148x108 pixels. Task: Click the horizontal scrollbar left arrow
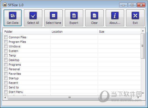5,98
